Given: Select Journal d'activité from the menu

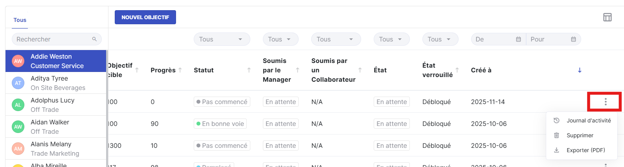Looking at the screenshot, I should (588, 120).
